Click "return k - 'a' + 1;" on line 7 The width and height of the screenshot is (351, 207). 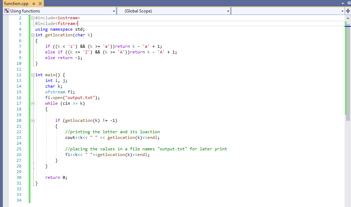[x=138, y=46]
